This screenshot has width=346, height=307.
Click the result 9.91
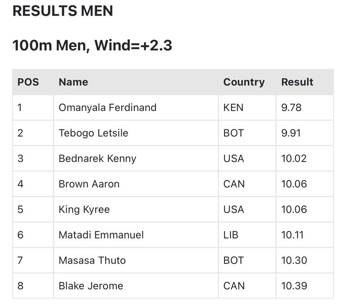point(291,133)
